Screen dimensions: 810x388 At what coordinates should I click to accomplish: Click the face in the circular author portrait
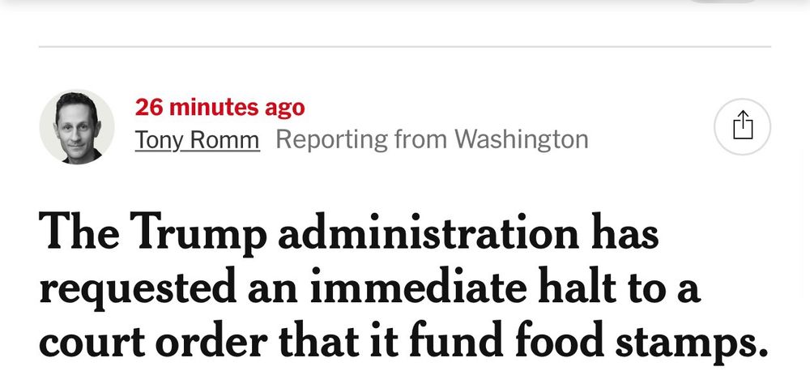point(77,125)
